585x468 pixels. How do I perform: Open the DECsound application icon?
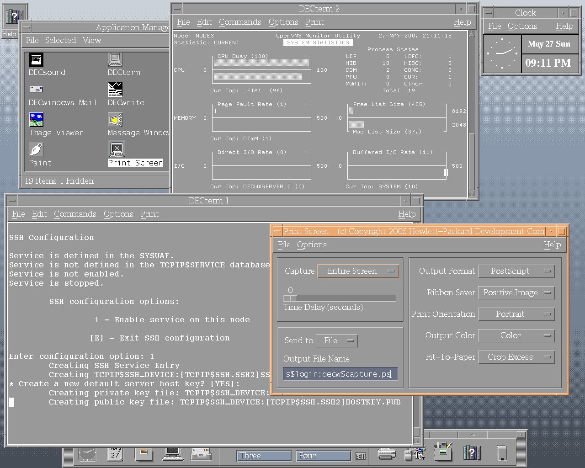(x=36, y=59)
